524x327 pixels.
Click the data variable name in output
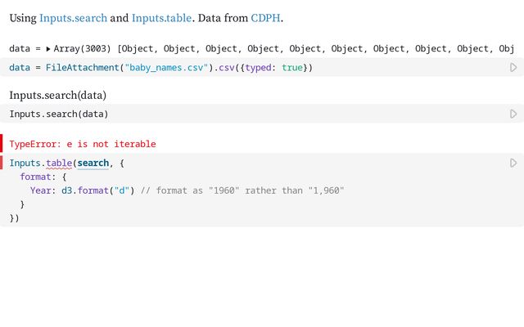coord(20,49)
